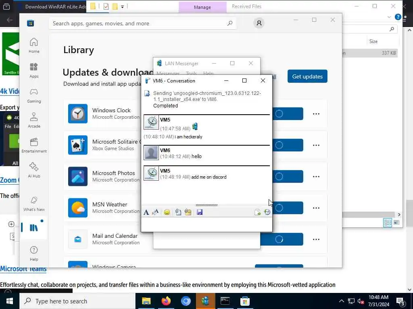The width and height of the screenshot is (413, 309).
Task: Switch File Explorer to large icons view
Action: pos(396,222)
